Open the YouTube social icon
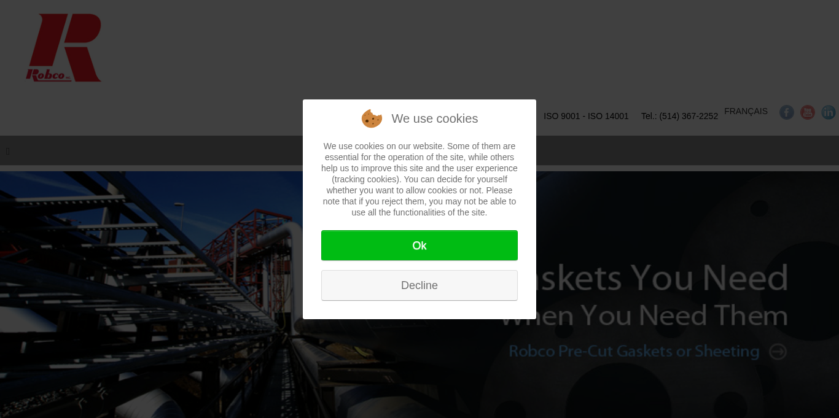The image size is (839, 418). [x=808, y=112]
